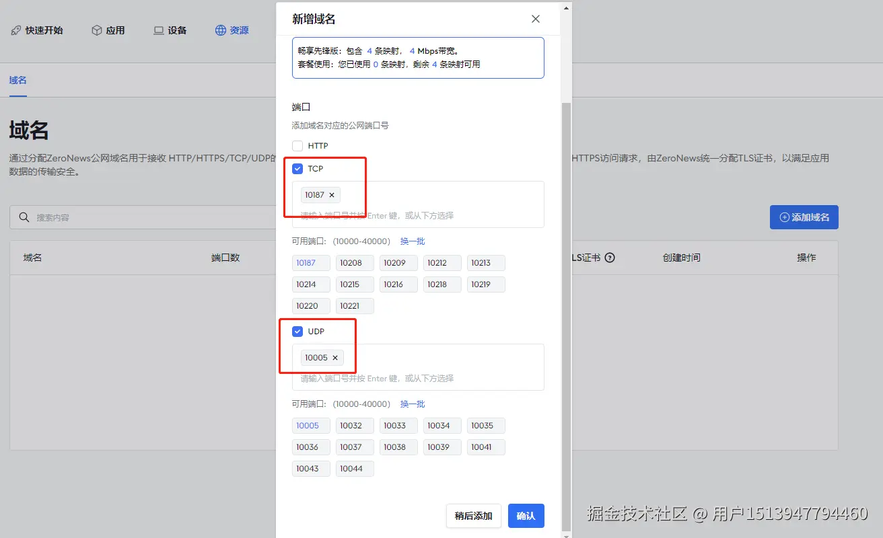
Task: Focus the 搜索内容 search field
Action: tap(143, 217)
